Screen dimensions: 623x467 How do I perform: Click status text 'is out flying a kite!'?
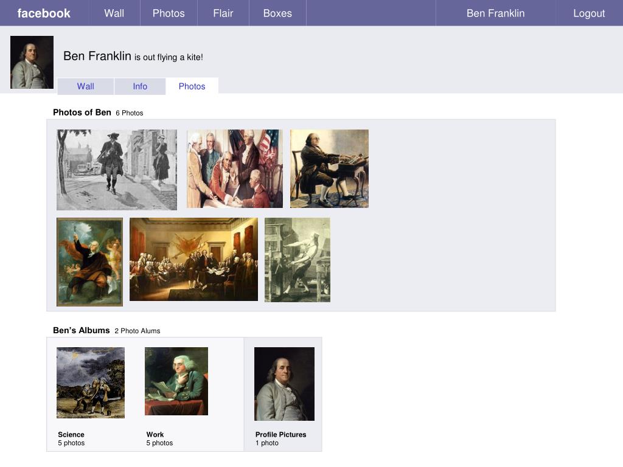[x=169, y=57]
